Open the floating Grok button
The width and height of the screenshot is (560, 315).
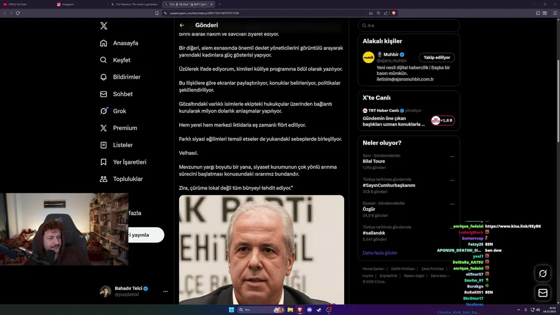[x=543, y=273]
